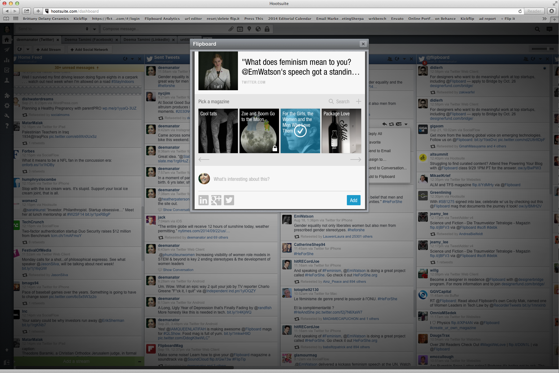The height and width of the screenshot is (373, 559).
Task: Open Settings gear sidebar icon
Action: (x=7, y=105)
